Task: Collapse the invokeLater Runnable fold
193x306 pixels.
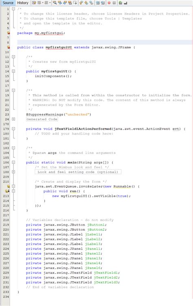Action: [x=13, y=187]
